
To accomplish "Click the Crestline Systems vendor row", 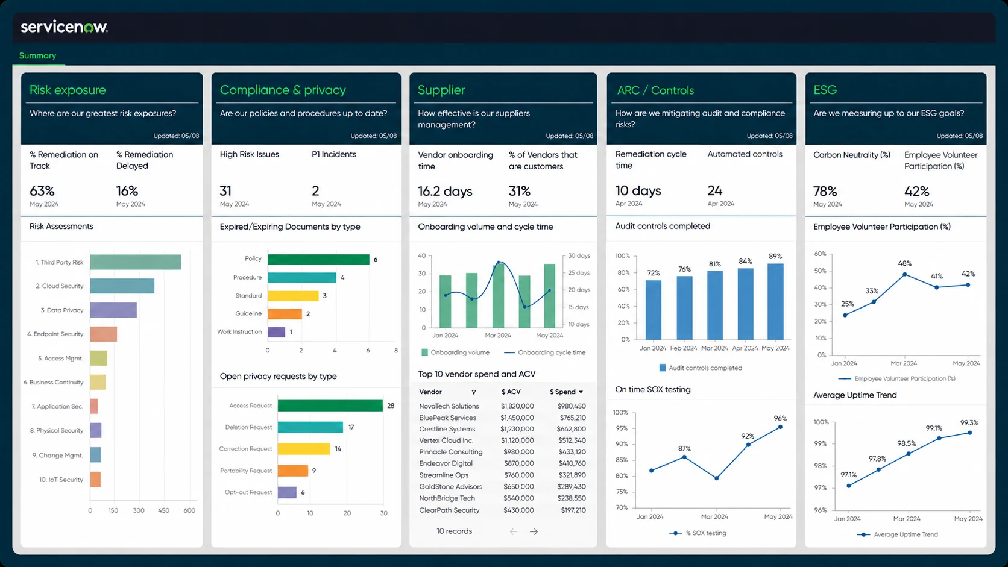I will click(x=502, y=429).
